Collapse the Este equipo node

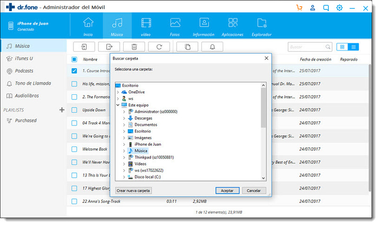tap(118, 105)
